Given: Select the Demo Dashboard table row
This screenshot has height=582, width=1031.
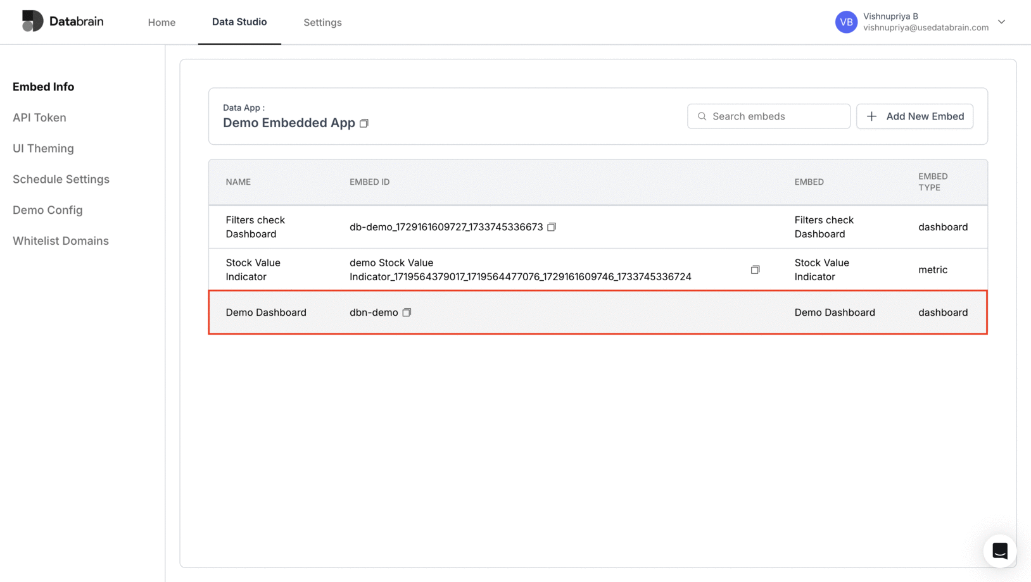Looking at the screenshot, I should (597, 312).
